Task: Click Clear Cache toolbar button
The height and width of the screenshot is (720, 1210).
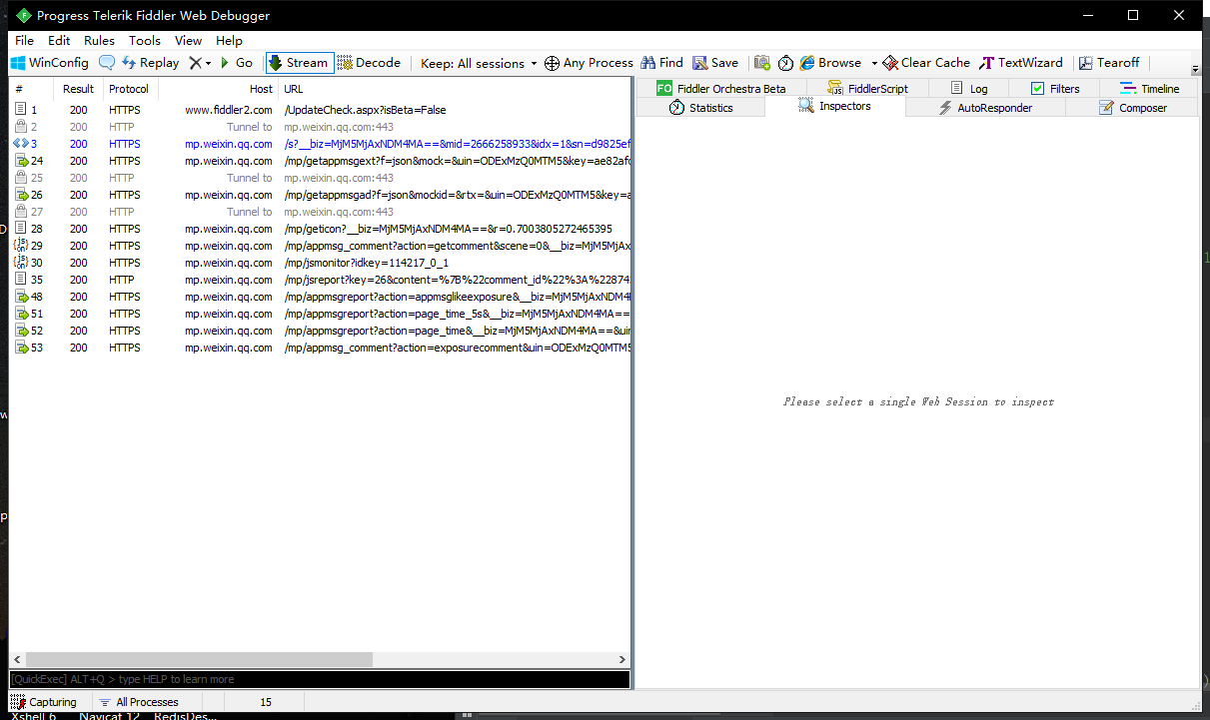Action: click(x=926, y=63)
